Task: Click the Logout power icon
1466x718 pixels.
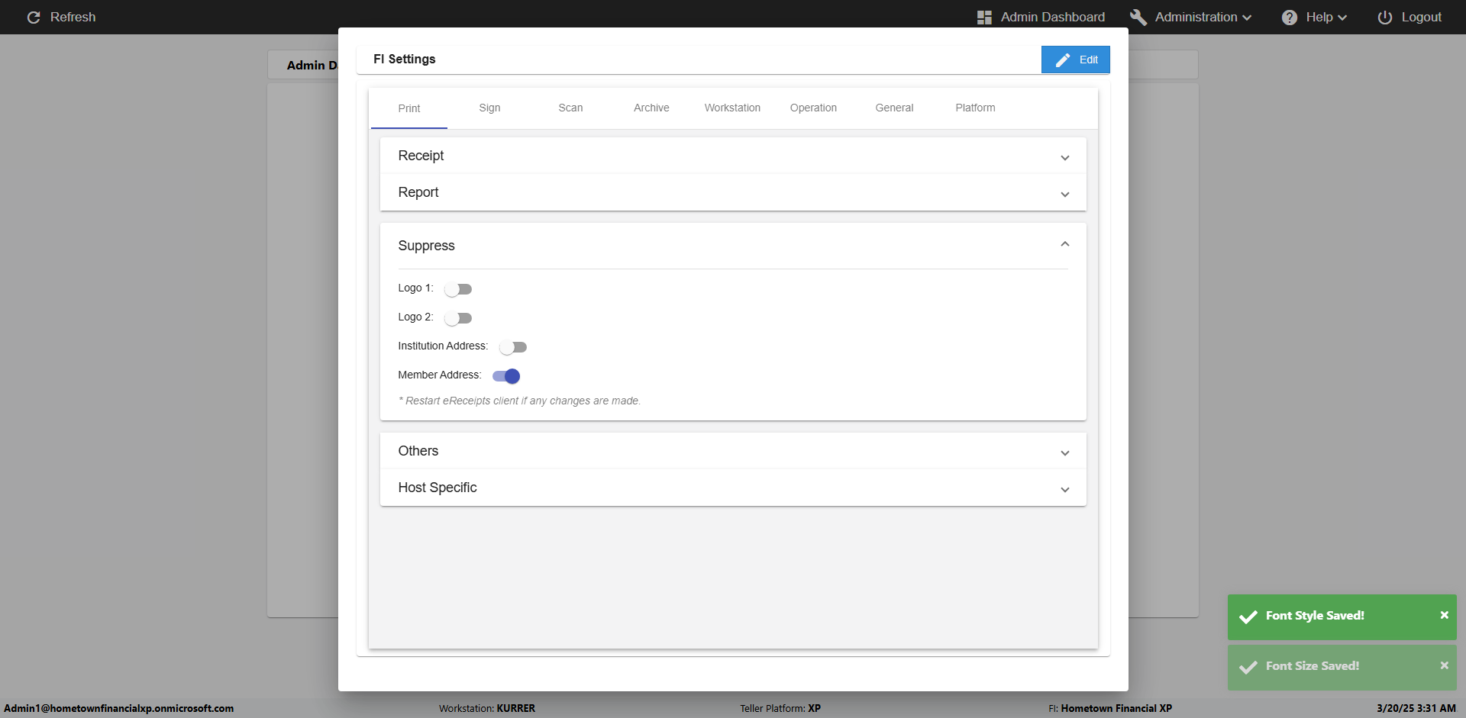Action: pos(1384,18)
